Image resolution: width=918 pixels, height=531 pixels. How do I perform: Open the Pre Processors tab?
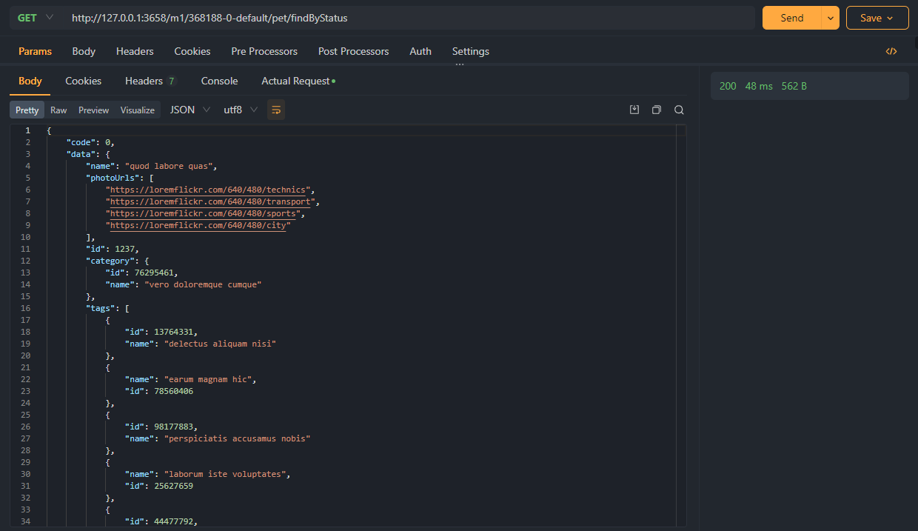click(264, 51)
